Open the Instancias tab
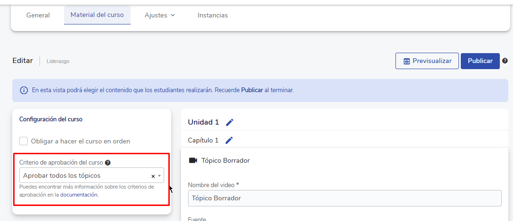 click(213, 15)
